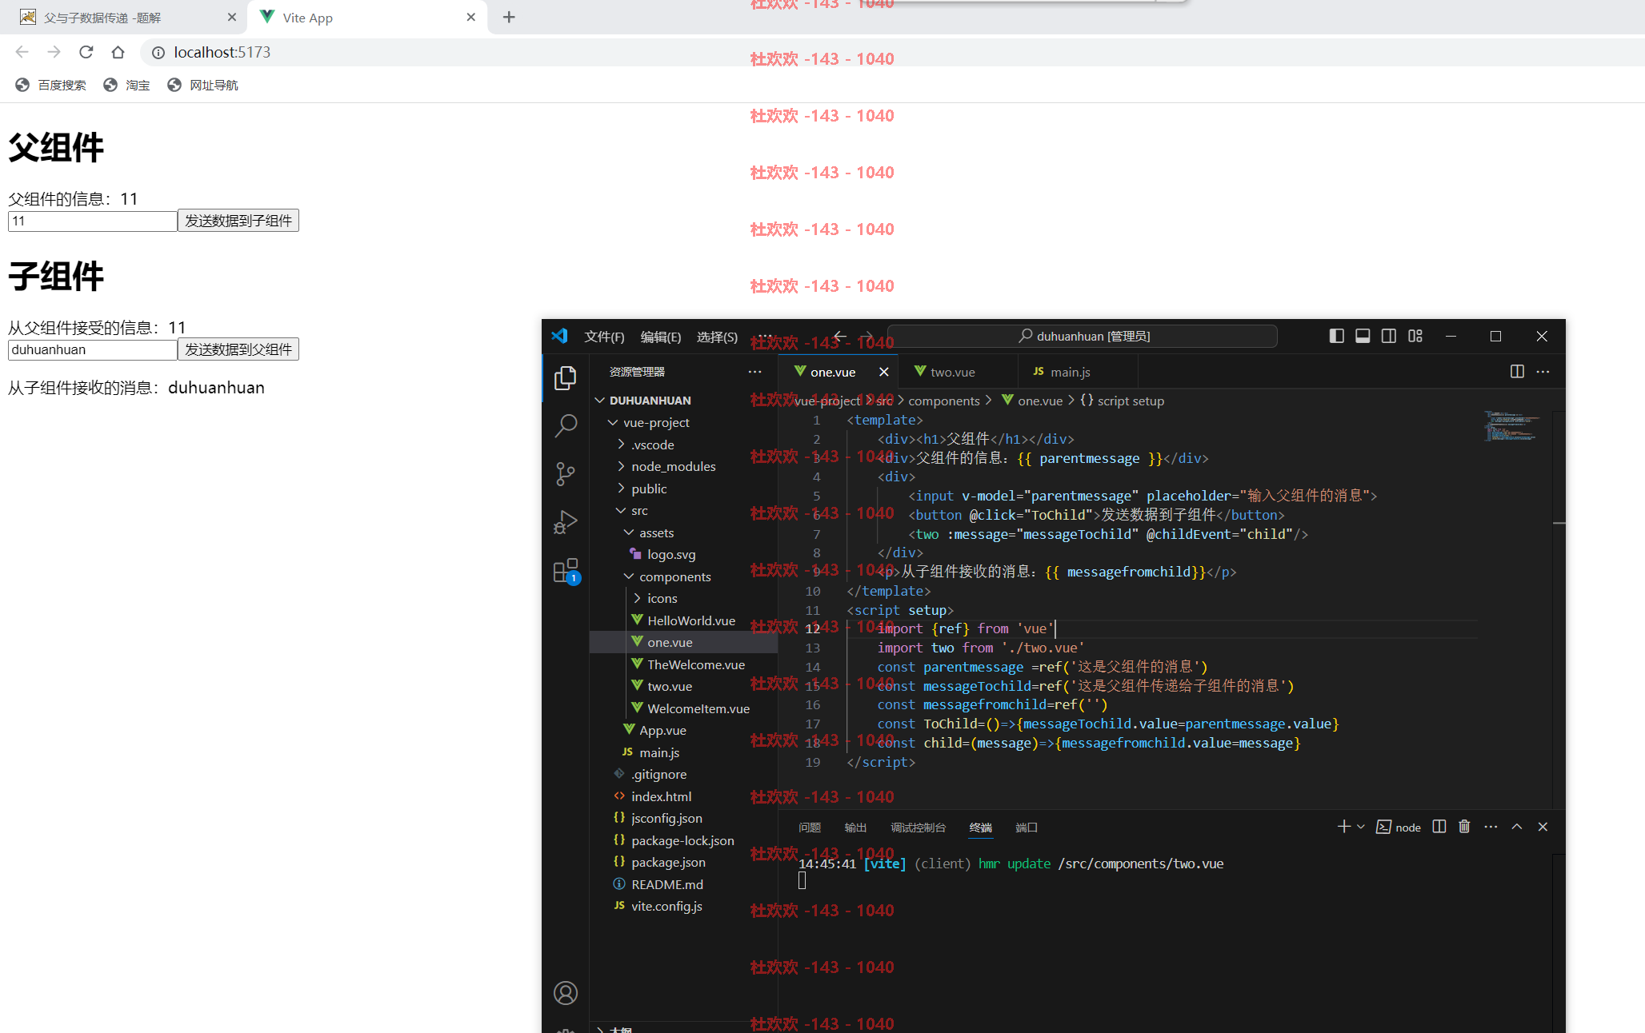Open TheWelcome.vue in explorer

click(684, 664)
